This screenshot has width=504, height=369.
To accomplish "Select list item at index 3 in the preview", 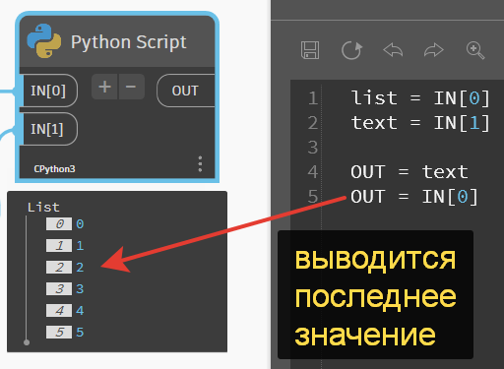I will coord(65,289).
